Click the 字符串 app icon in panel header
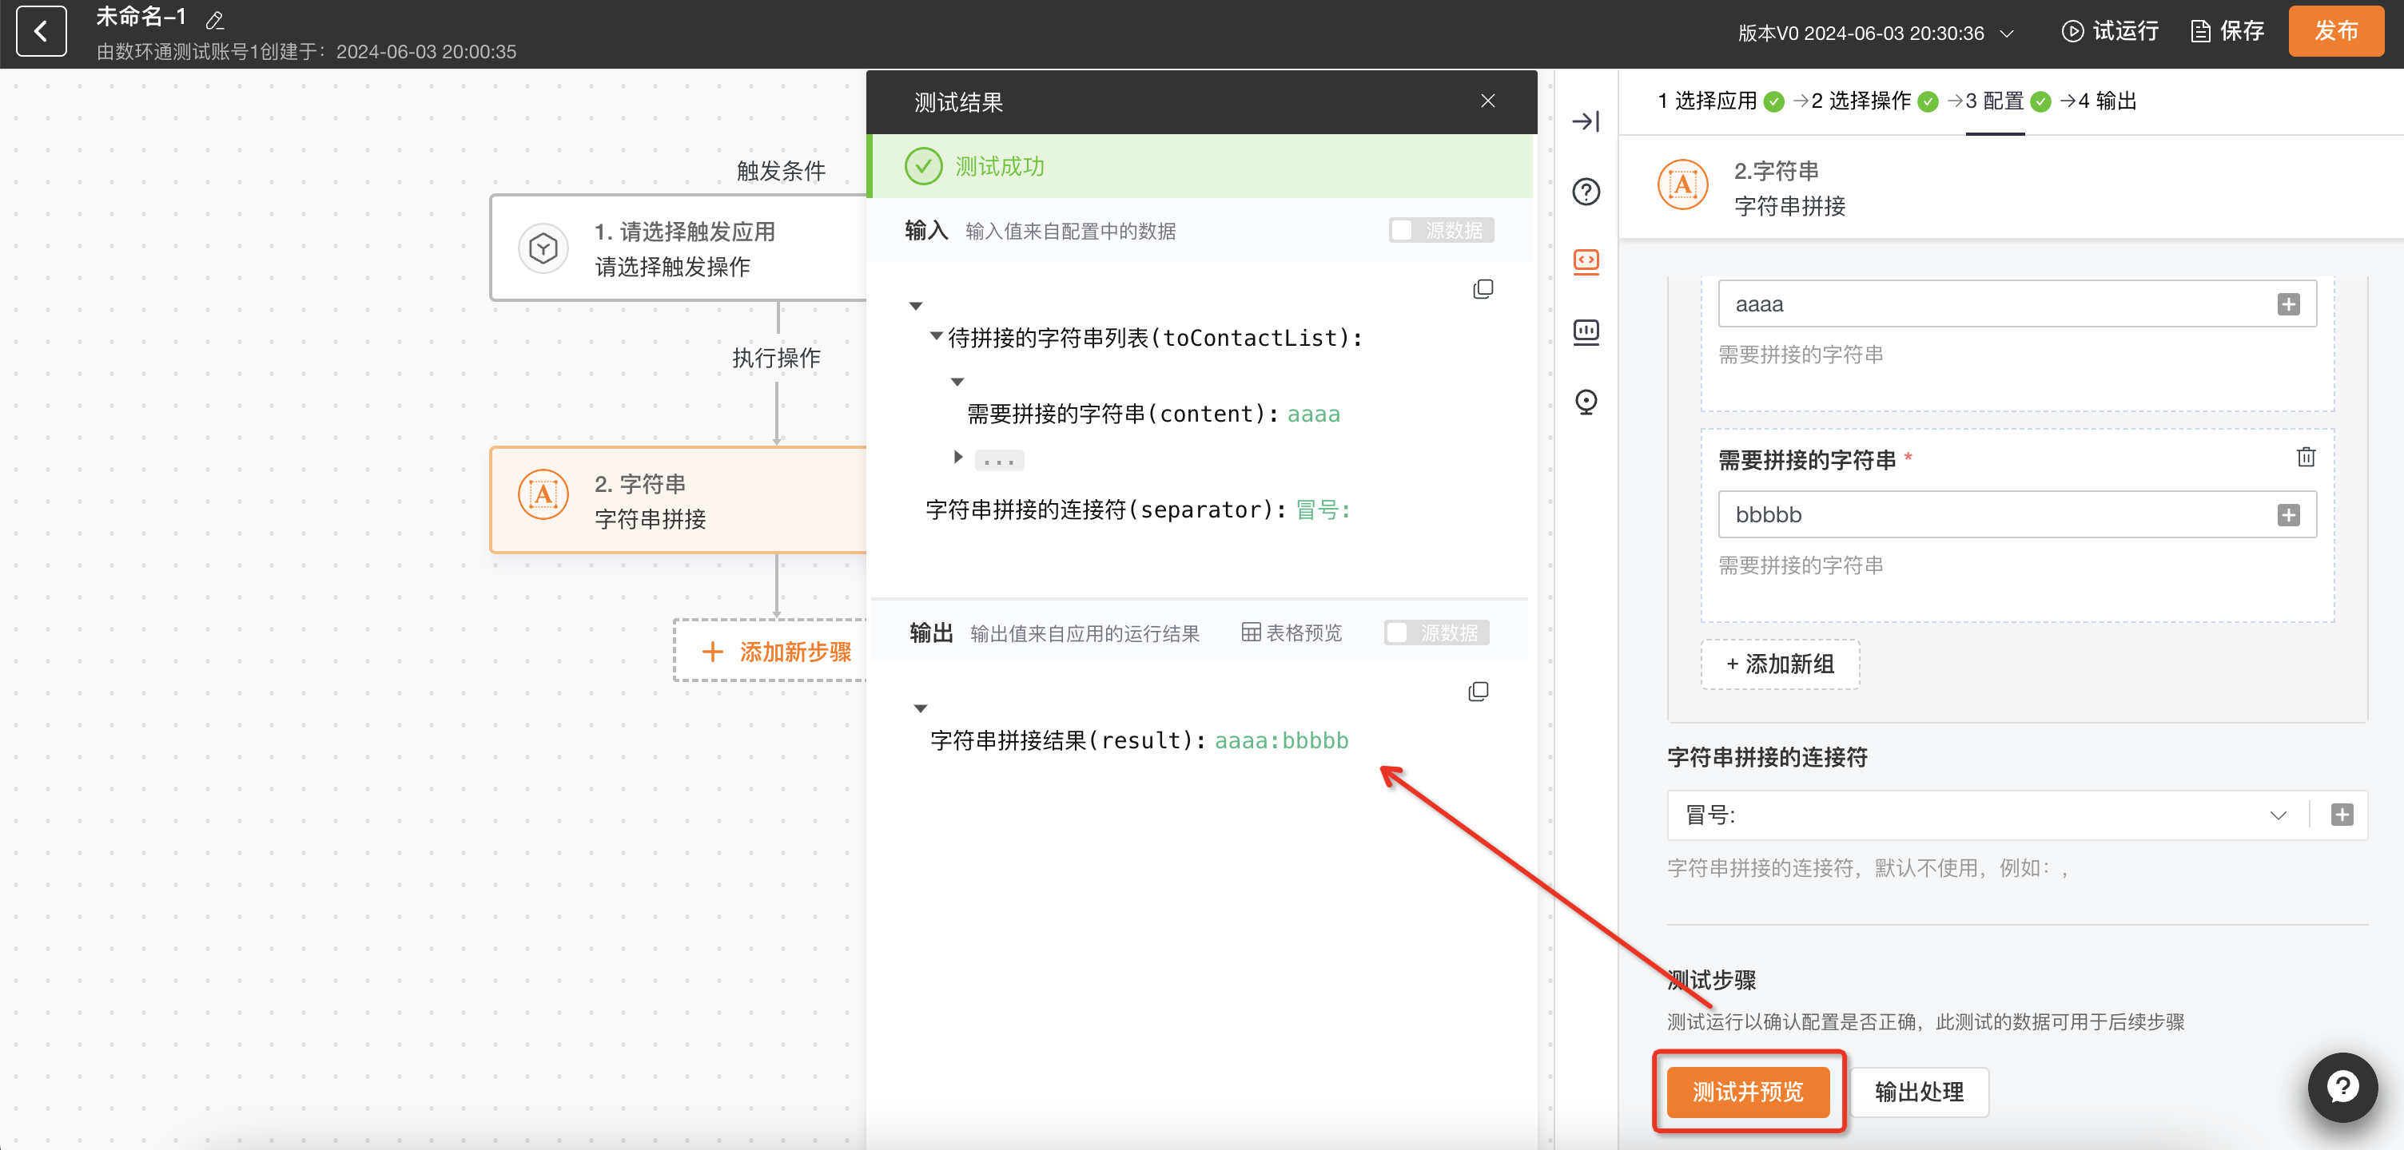 1682,184
